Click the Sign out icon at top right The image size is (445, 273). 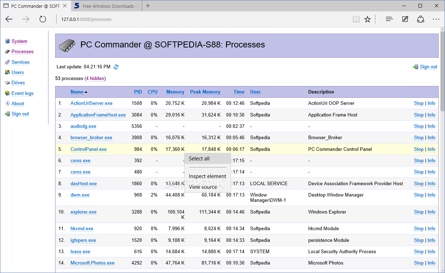coord(416,67)
